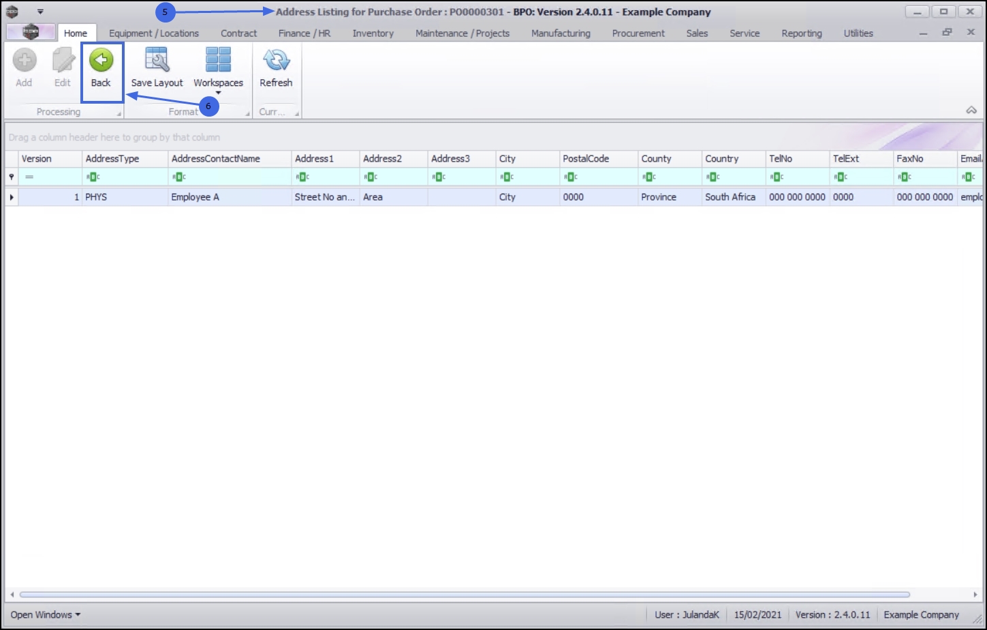Screen dimensions: 987x630
Task: Select the Province county cell
Action: [670, 197]
